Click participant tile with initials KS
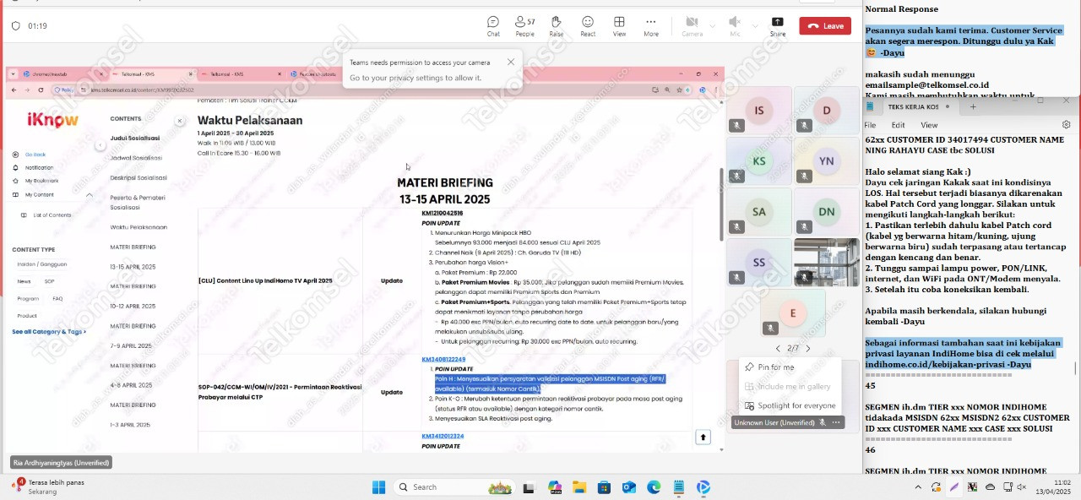 tap(759, 160)
